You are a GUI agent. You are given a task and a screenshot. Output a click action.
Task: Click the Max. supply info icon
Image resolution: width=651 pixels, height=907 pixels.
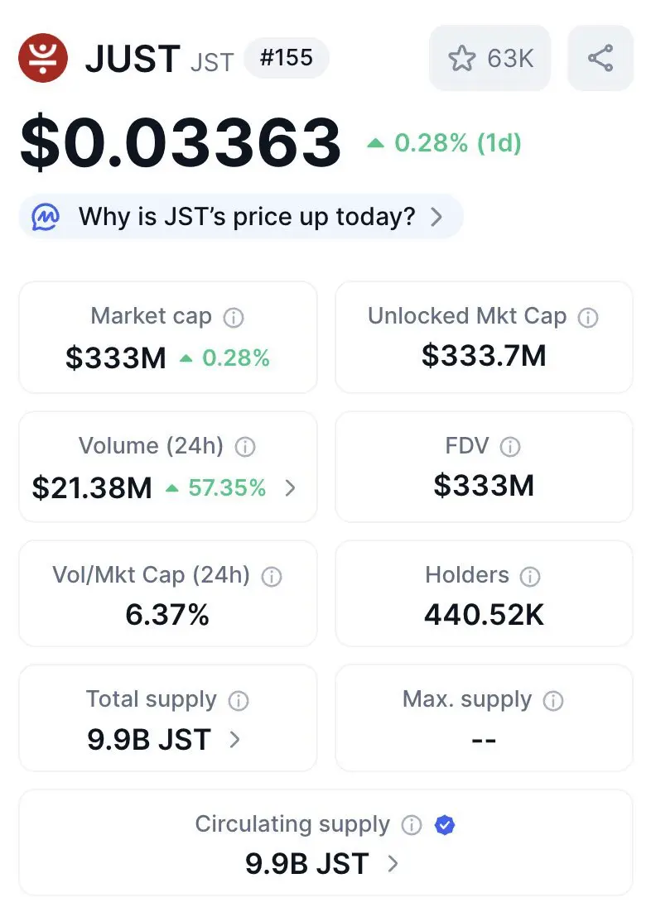[x=552, y=700]
